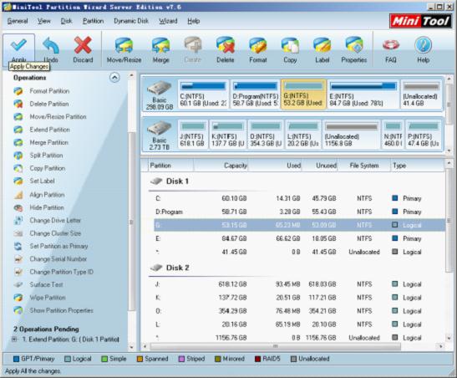This screenshot has height=378, width=457.
Task: Select the Merge toolbar icon
Action: pos(160,46)
